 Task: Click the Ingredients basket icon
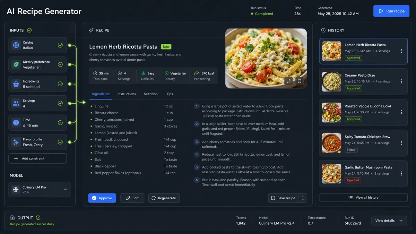tap(16, 84)
